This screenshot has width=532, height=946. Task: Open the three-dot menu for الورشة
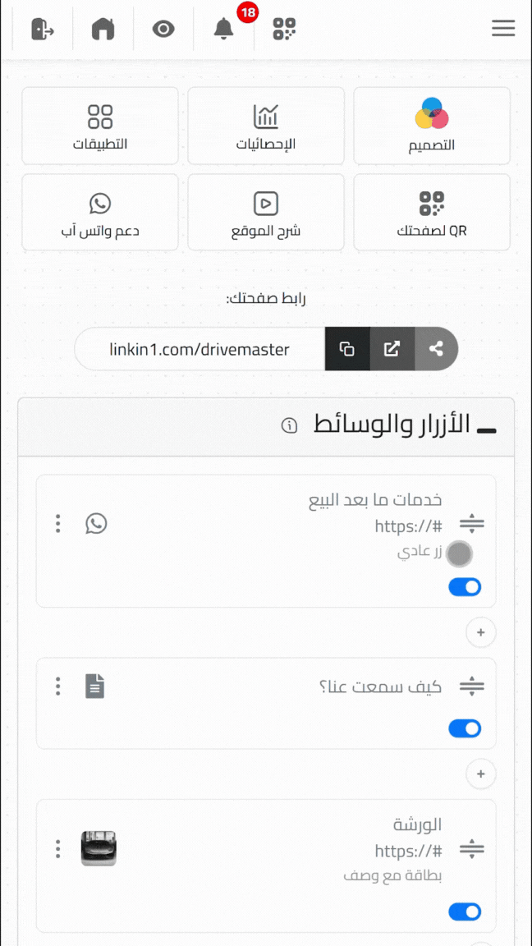(57, 850)
